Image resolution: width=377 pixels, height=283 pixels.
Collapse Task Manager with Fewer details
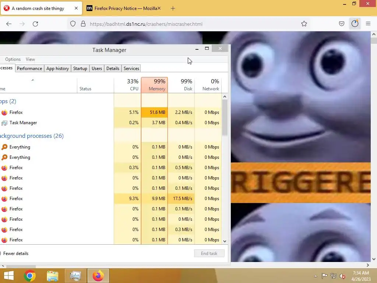[14, 254]
